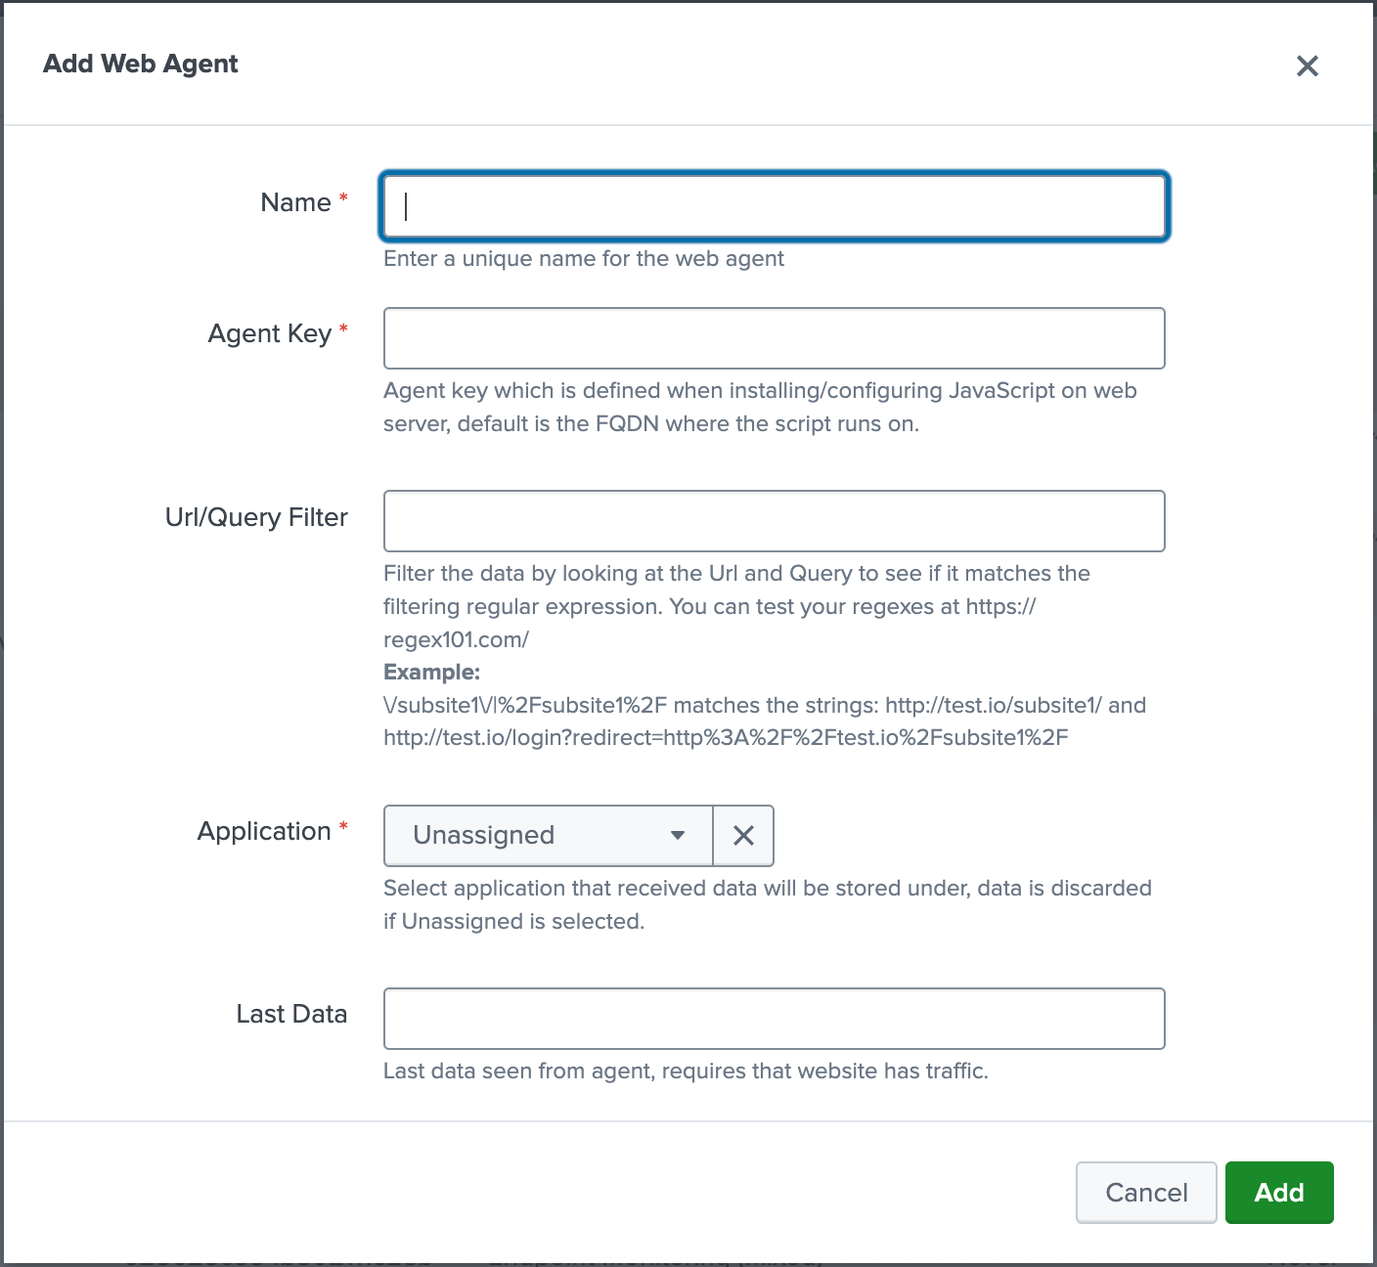Click the Application field label
The width and height of the screenshot is (1377, 1267).
pyautogui.click(x=264, y=831)
